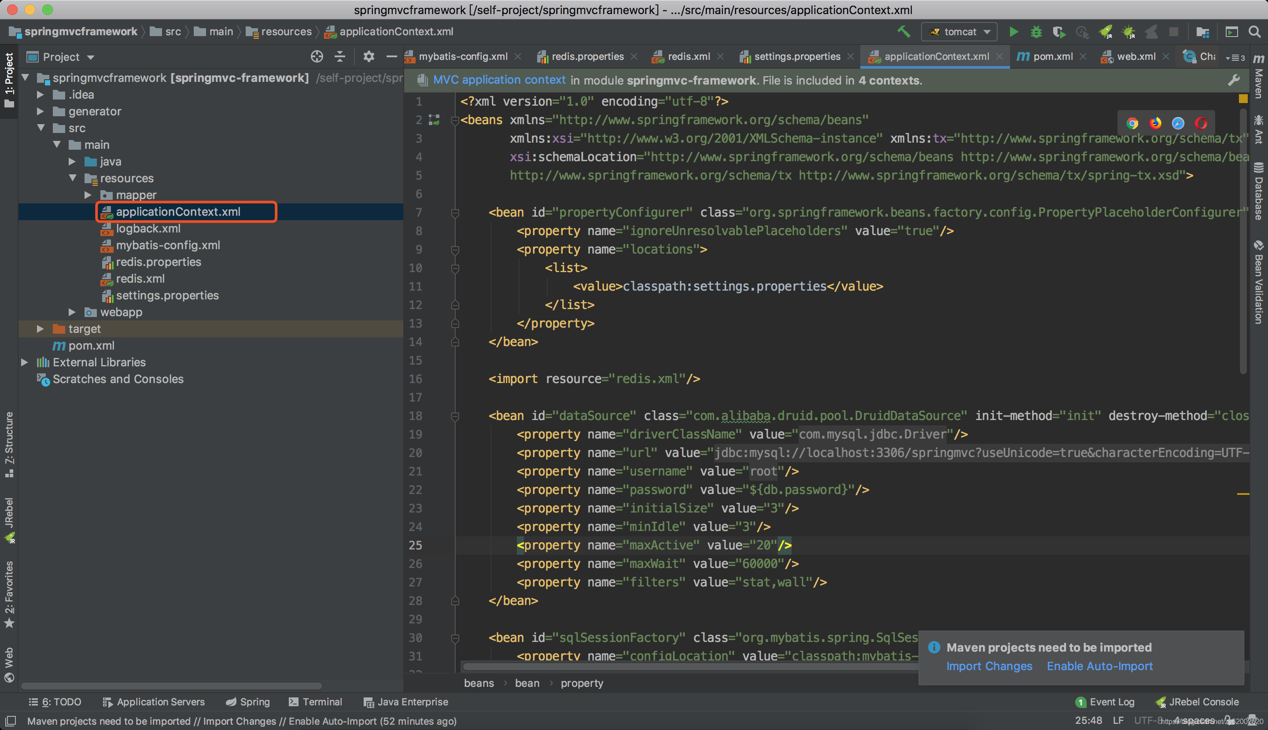Click the Debug bug icon

point(1036,32)
